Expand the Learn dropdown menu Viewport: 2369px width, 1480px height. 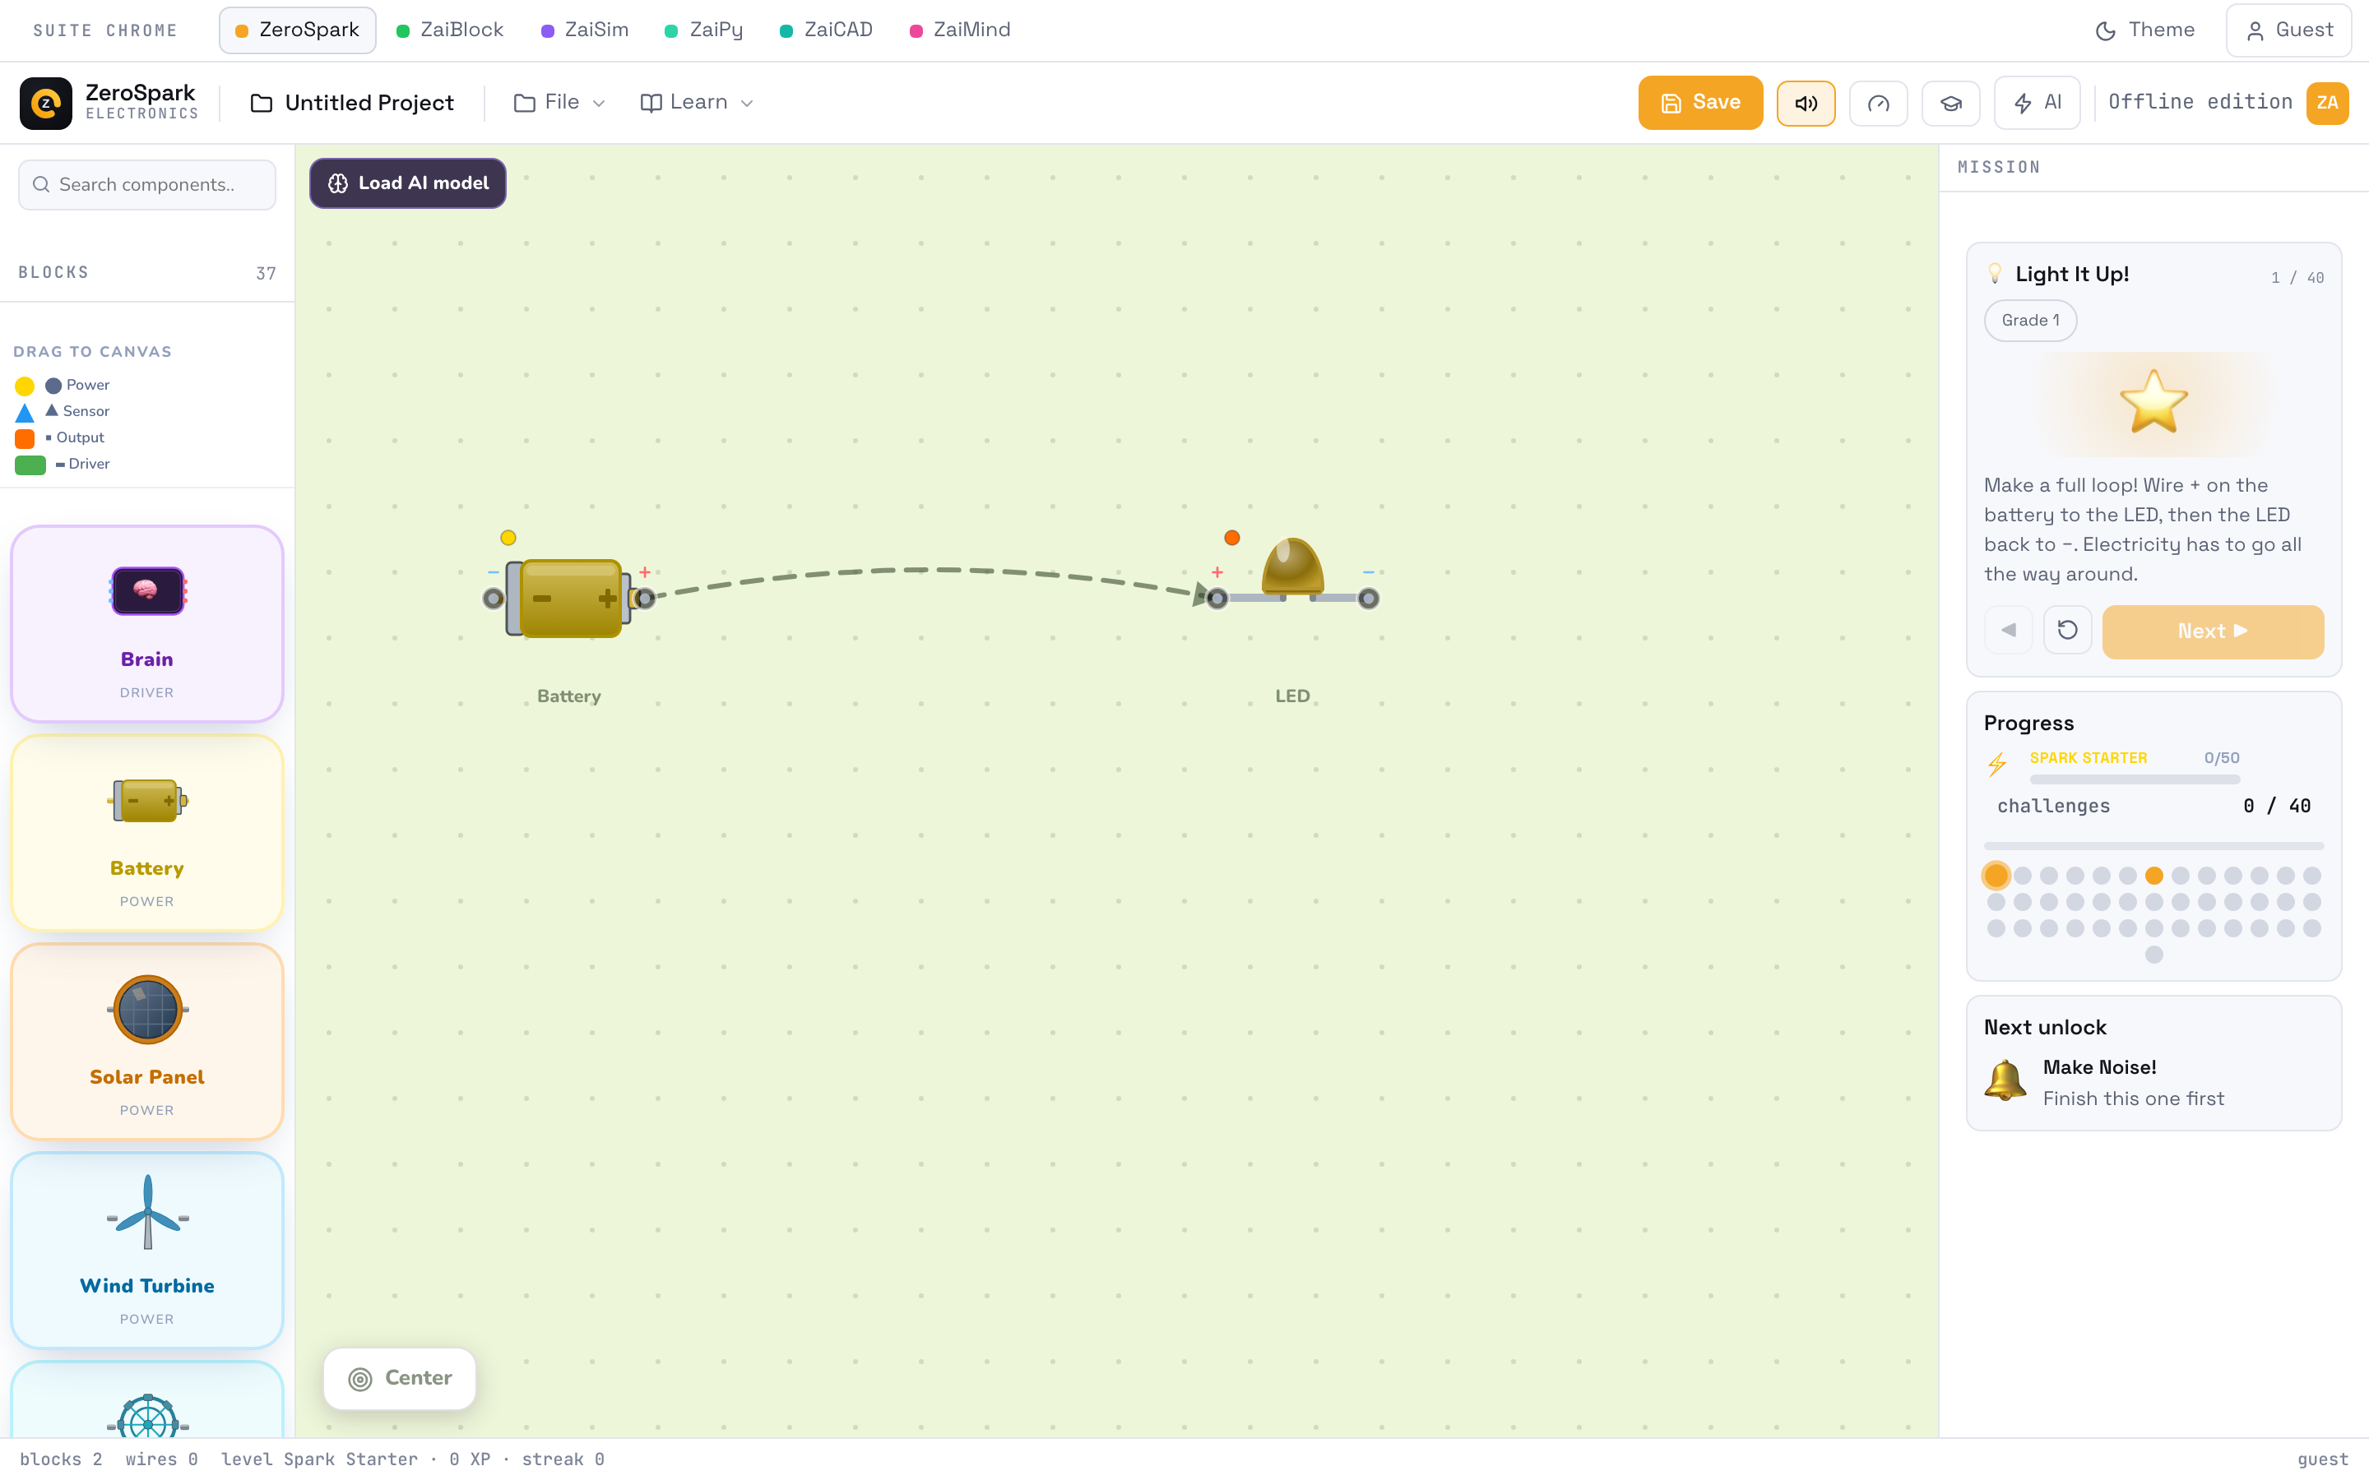(x=696, y=103)
